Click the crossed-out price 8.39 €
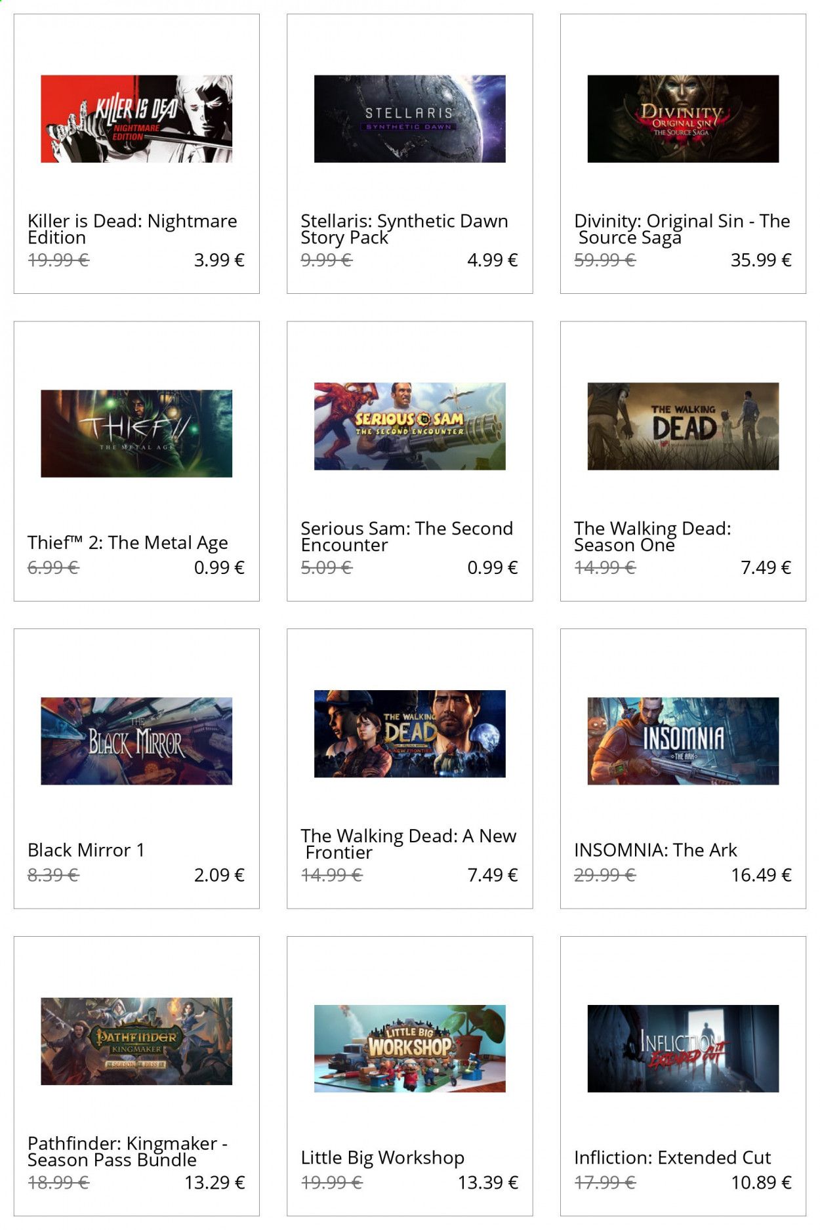Viewport: 820px width, 1230px height. (x=53, y=875)
